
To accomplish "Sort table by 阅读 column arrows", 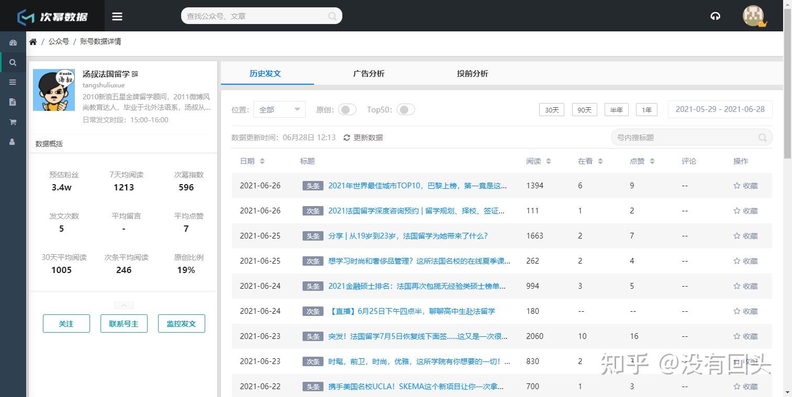I will coord(549,161).
